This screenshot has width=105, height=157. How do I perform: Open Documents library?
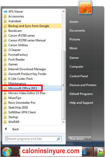[77, 31]
